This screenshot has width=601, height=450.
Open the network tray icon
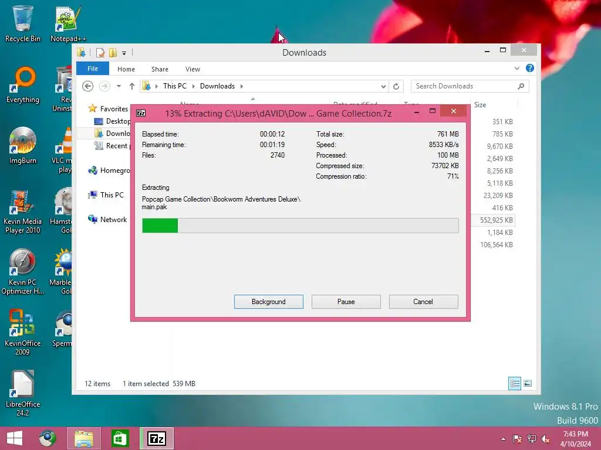(x=532, y=439)
